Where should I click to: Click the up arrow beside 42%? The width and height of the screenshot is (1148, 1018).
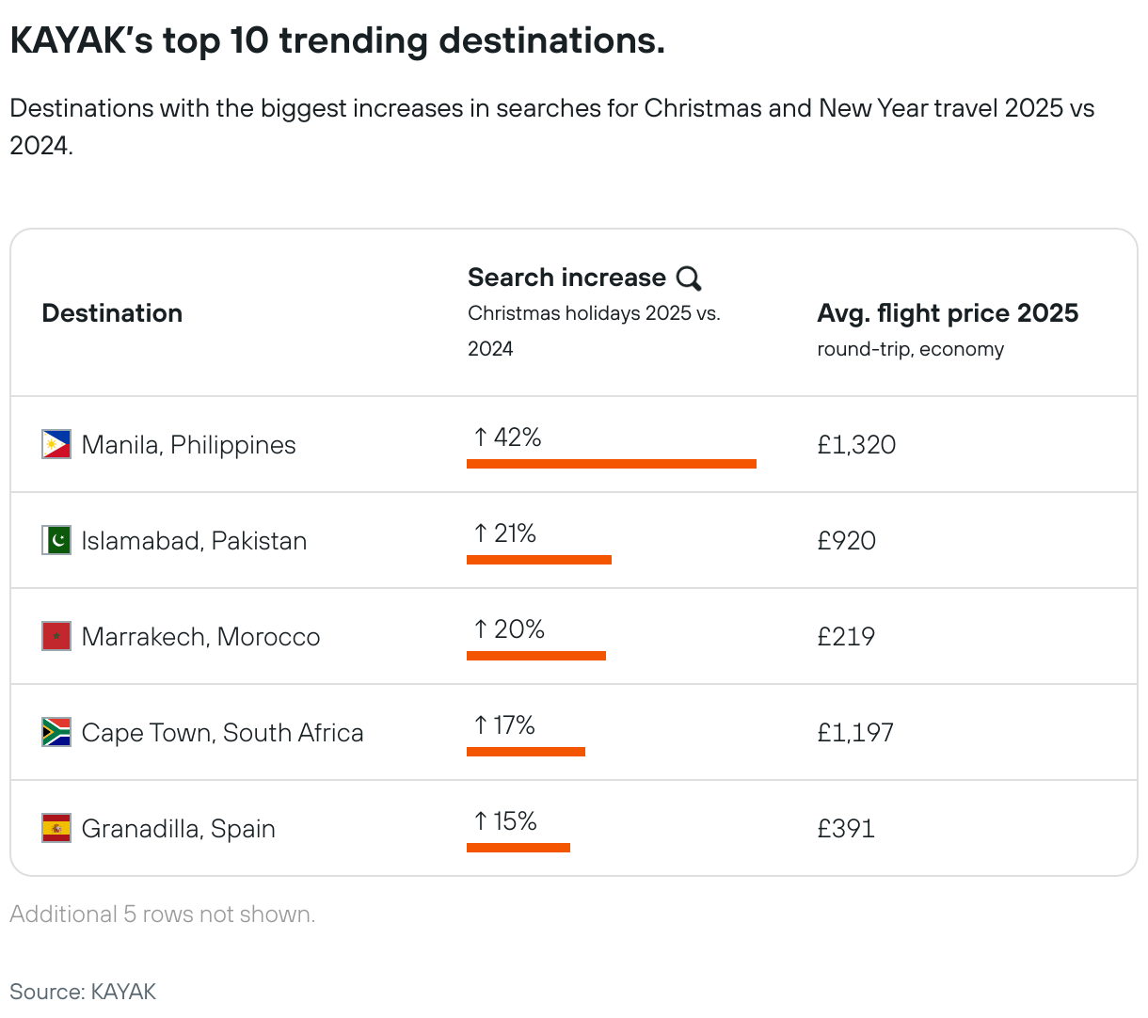click(481, 437)
